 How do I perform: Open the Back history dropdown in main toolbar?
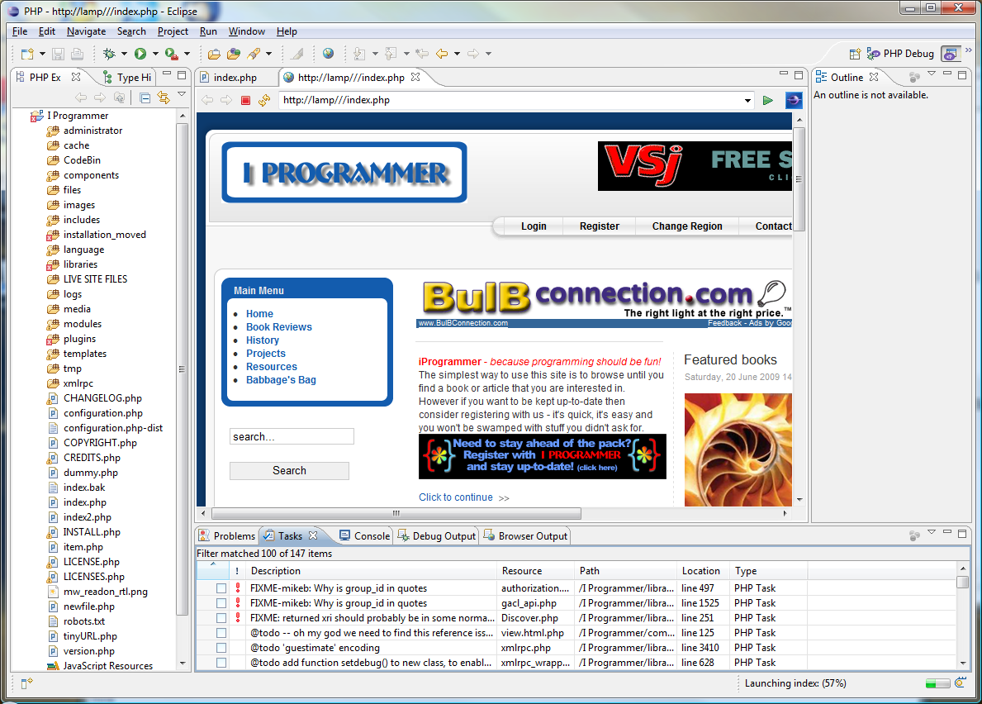tap(458, 54)
